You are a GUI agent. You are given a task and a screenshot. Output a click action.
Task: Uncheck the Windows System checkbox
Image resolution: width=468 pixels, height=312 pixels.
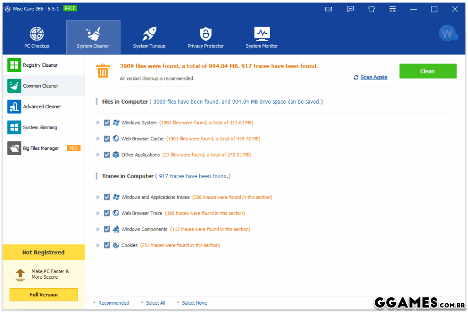107,123
